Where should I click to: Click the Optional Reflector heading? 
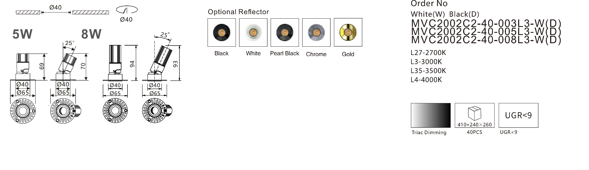[x=238, y=12]
